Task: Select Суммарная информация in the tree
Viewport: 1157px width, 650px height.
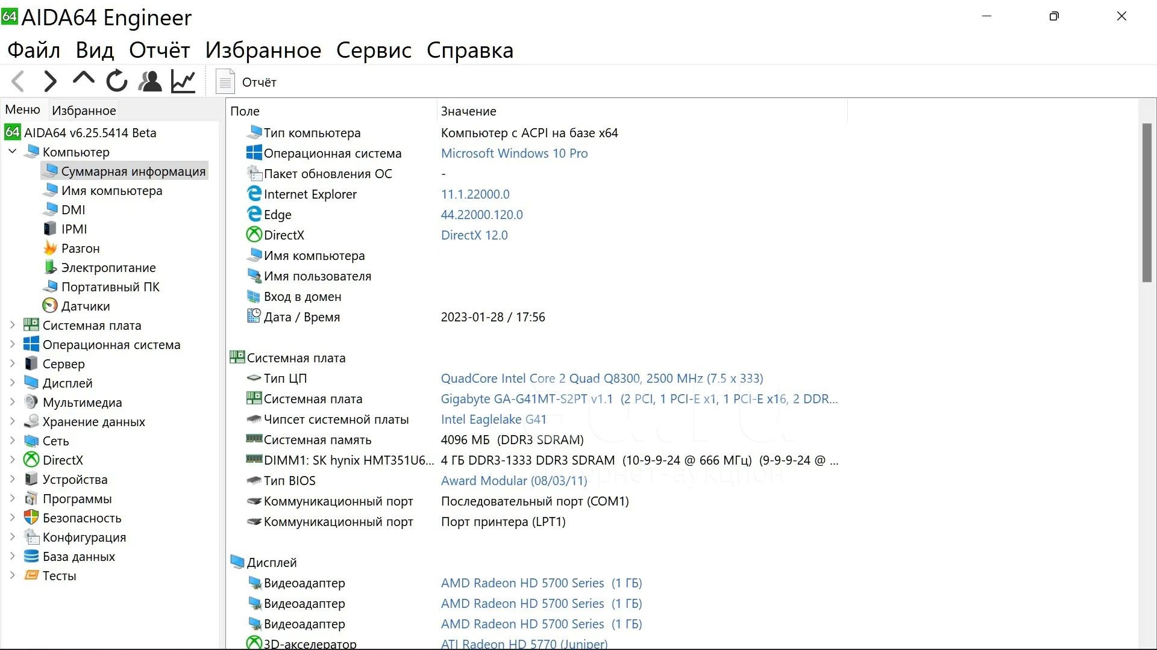Action: 125,171
